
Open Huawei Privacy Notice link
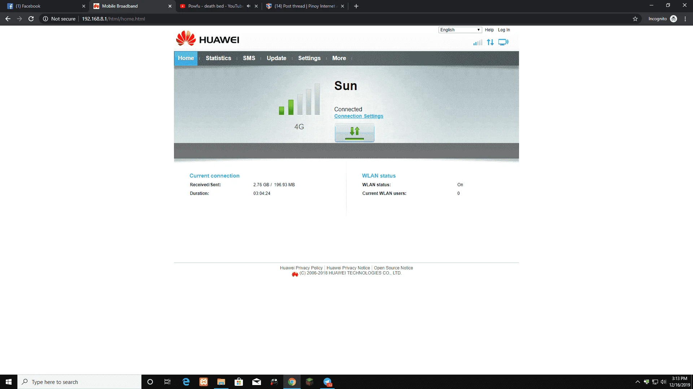(x=348, y=268)
